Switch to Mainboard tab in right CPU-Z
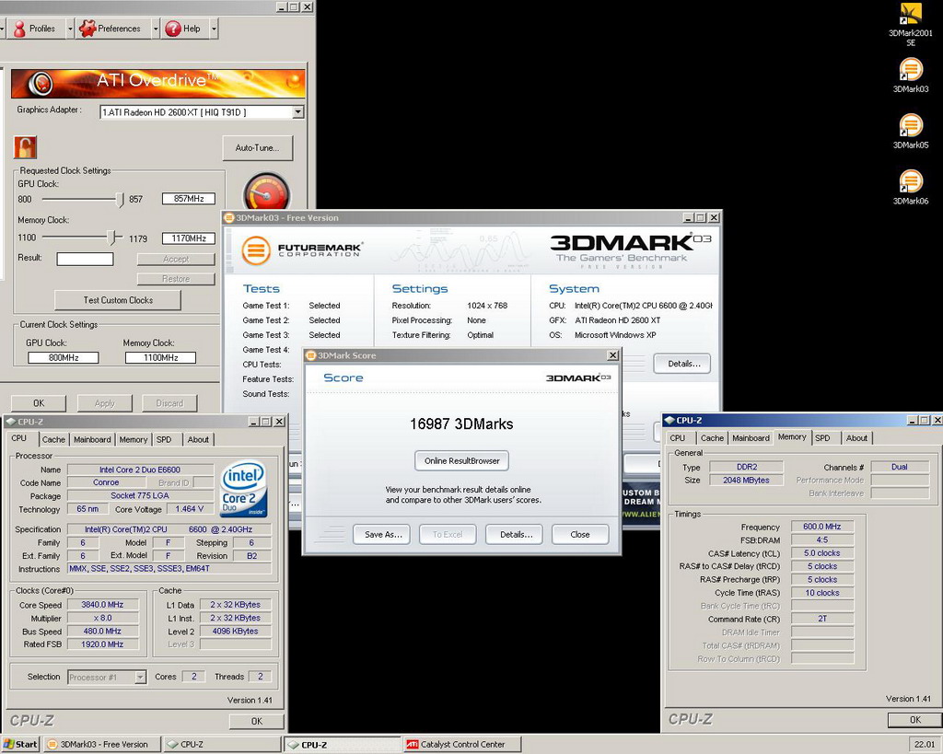The height and width of the screenshot is (754, 943). click(751, 437)
